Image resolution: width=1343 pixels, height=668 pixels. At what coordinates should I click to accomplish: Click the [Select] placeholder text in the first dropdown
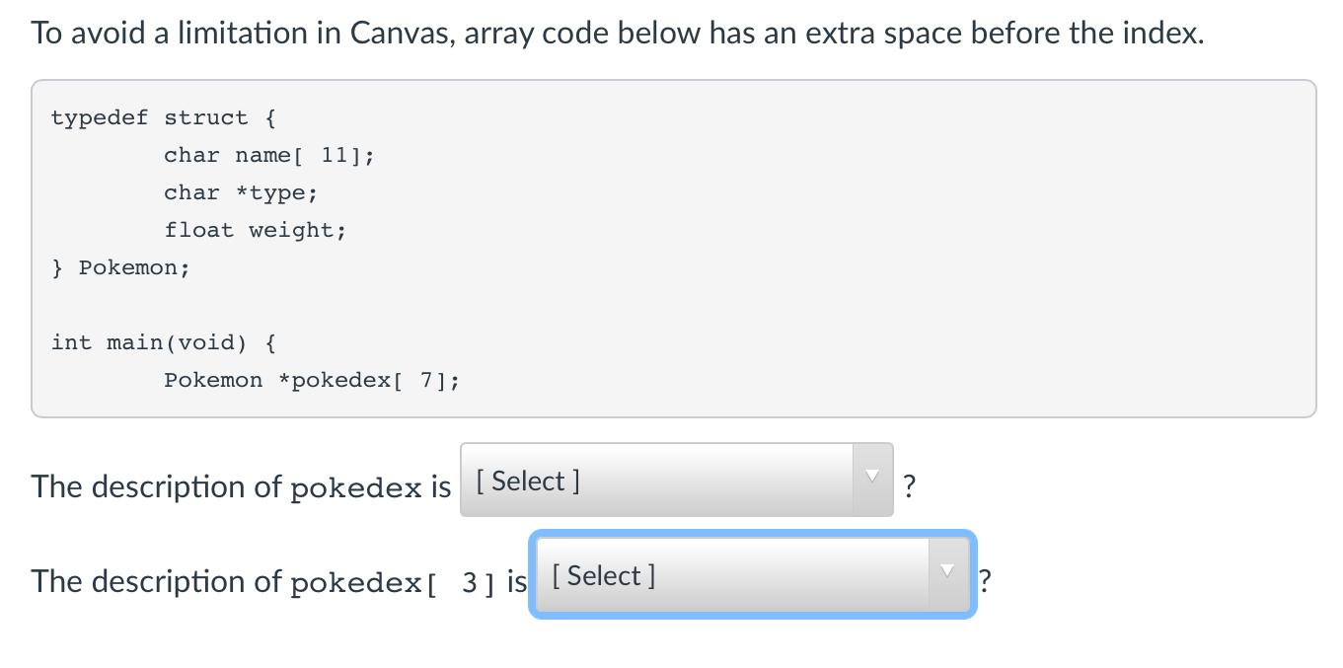click(x=528, y=481)
